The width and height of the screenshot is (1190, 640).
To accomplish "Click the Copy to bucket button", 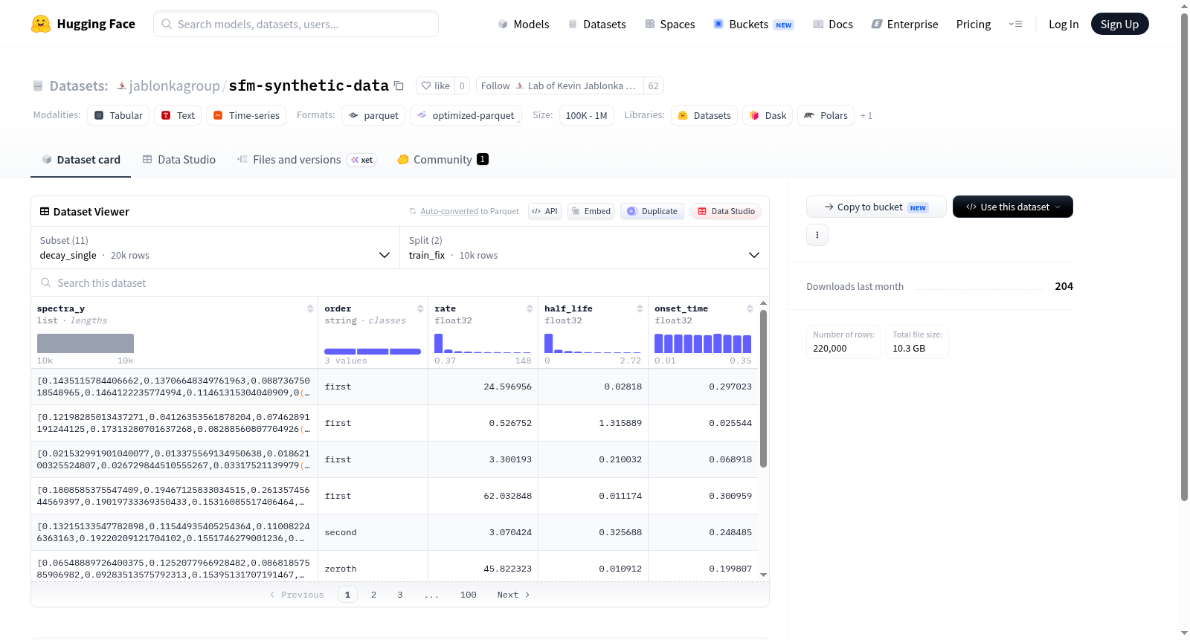I will click(876, 207).
